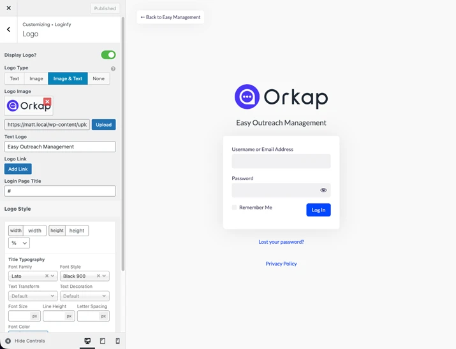Open the Font Style dropdown

(85, 276)
